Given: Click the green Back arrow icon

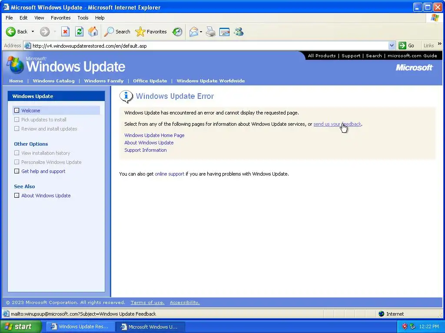Looking at the screenshot, I should pyautogui.click(x=11, y=32).
